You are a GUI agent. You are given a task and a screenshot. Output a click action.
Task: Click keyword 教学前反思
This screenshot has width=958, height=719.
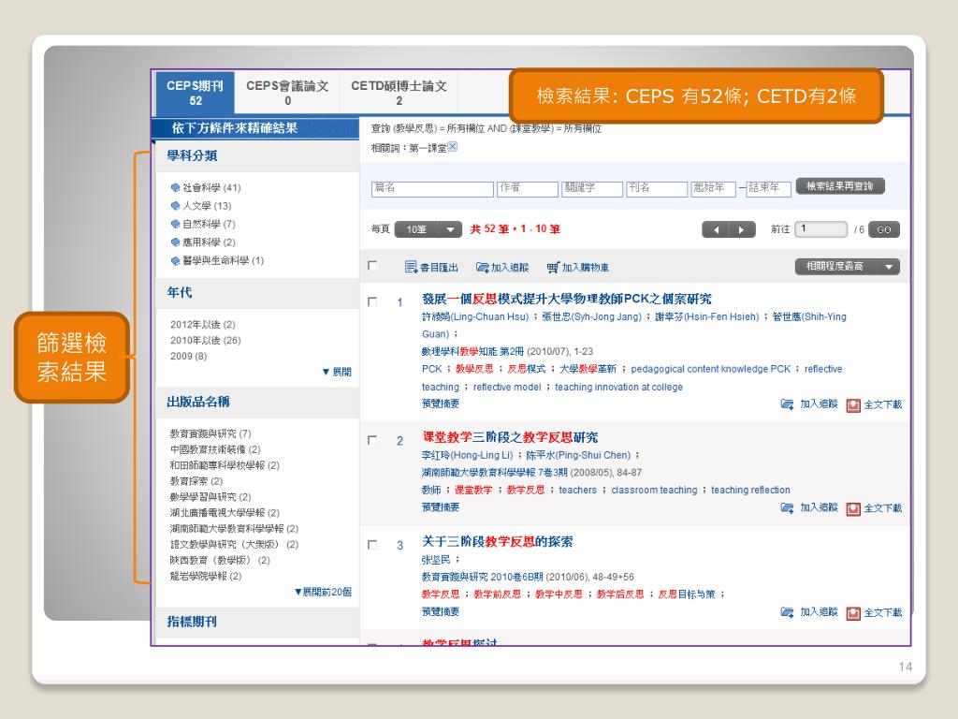498,594
